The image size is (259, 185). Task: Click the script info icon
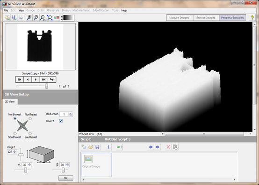(108, 147)
